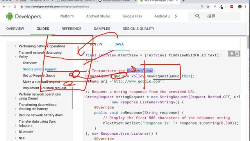Show more top navigation items with the blue chevron
This screenshot has width=250, height=141.
pos(176,16)
